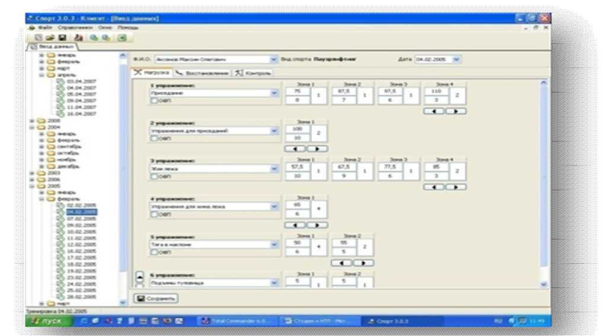
Task: Open the Файл menu
Action: (45, 28)
